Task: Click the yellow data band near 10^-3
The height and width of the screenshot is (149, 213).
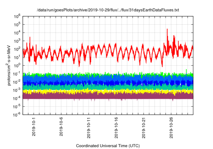Action: [108, 91]
